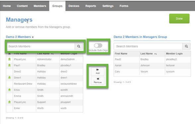This screenshot has width=195, height=124.
Task: Click the green Done button
Action: [x=179, y=19]
